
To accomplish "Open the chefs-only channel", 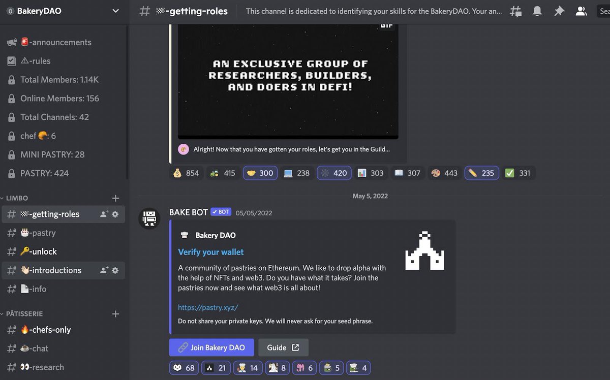I will coord(64,330).
